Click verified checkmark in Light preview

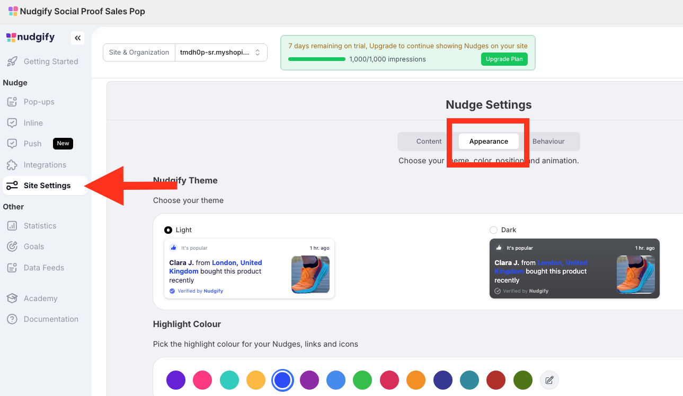[x=172, y=291]
